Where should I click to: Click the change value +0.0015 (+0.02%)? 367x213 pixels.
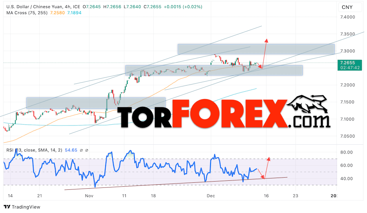coord(183,7)
